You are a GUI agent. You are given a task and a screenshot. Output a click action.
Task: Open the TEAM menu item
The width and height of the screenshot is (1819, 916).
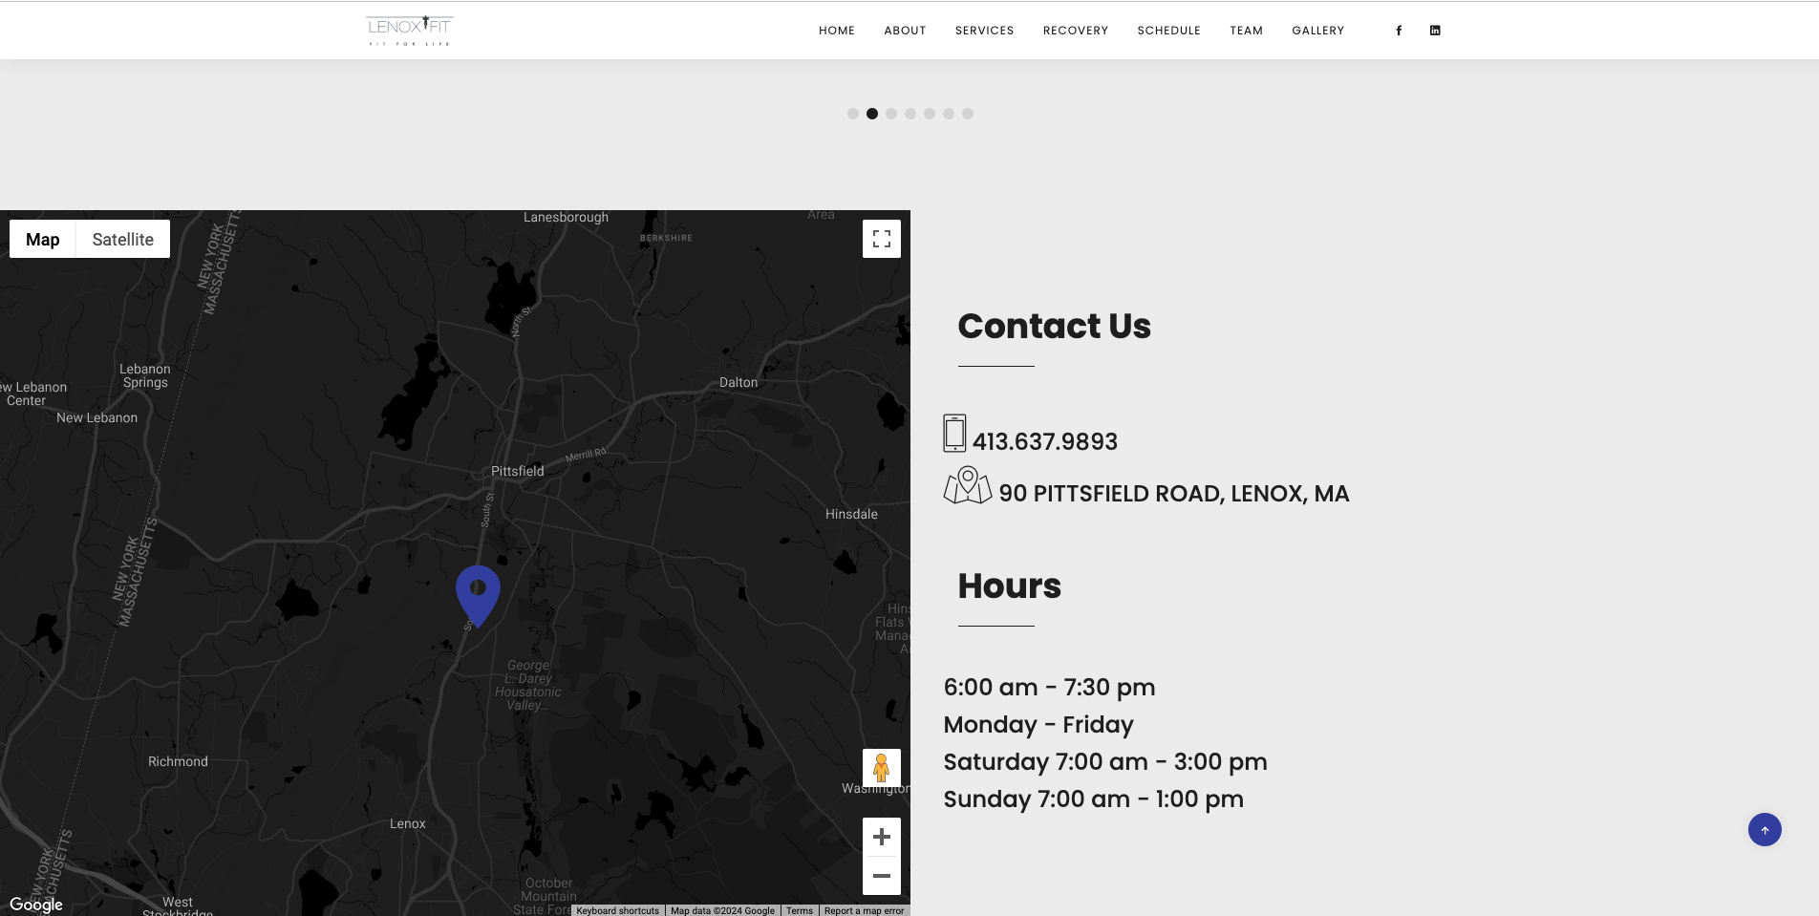(x=1247, y=31)
